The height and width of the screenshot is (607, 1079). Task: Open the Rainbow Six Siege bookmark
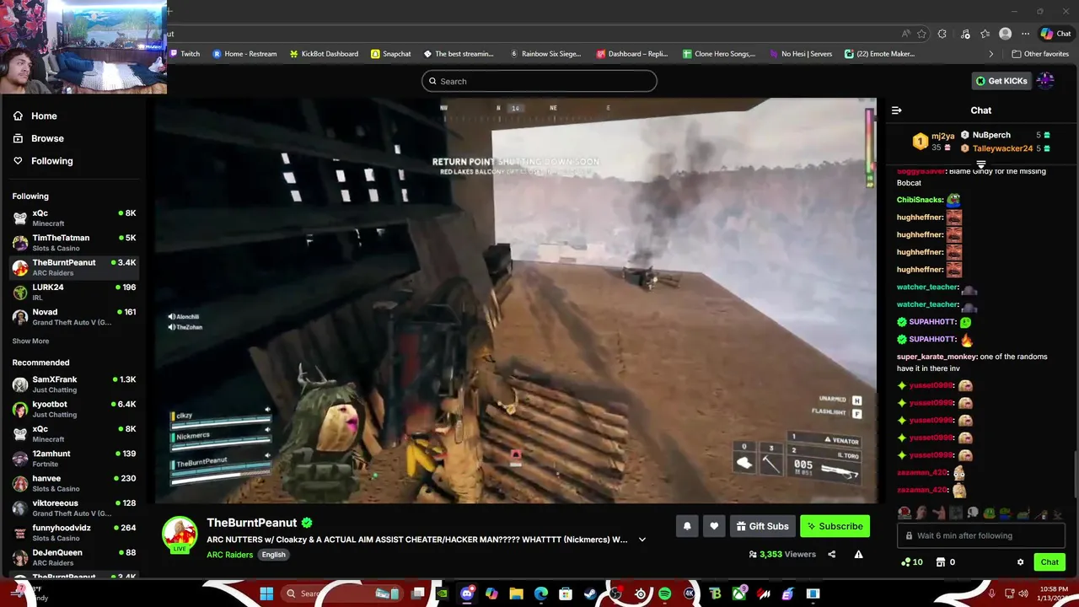[x=546, y=54]
